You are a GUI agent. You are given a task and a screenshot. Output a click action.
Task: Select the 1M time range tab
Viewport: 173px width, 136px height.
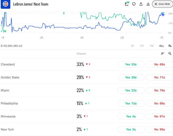click(x=152, y=46)
